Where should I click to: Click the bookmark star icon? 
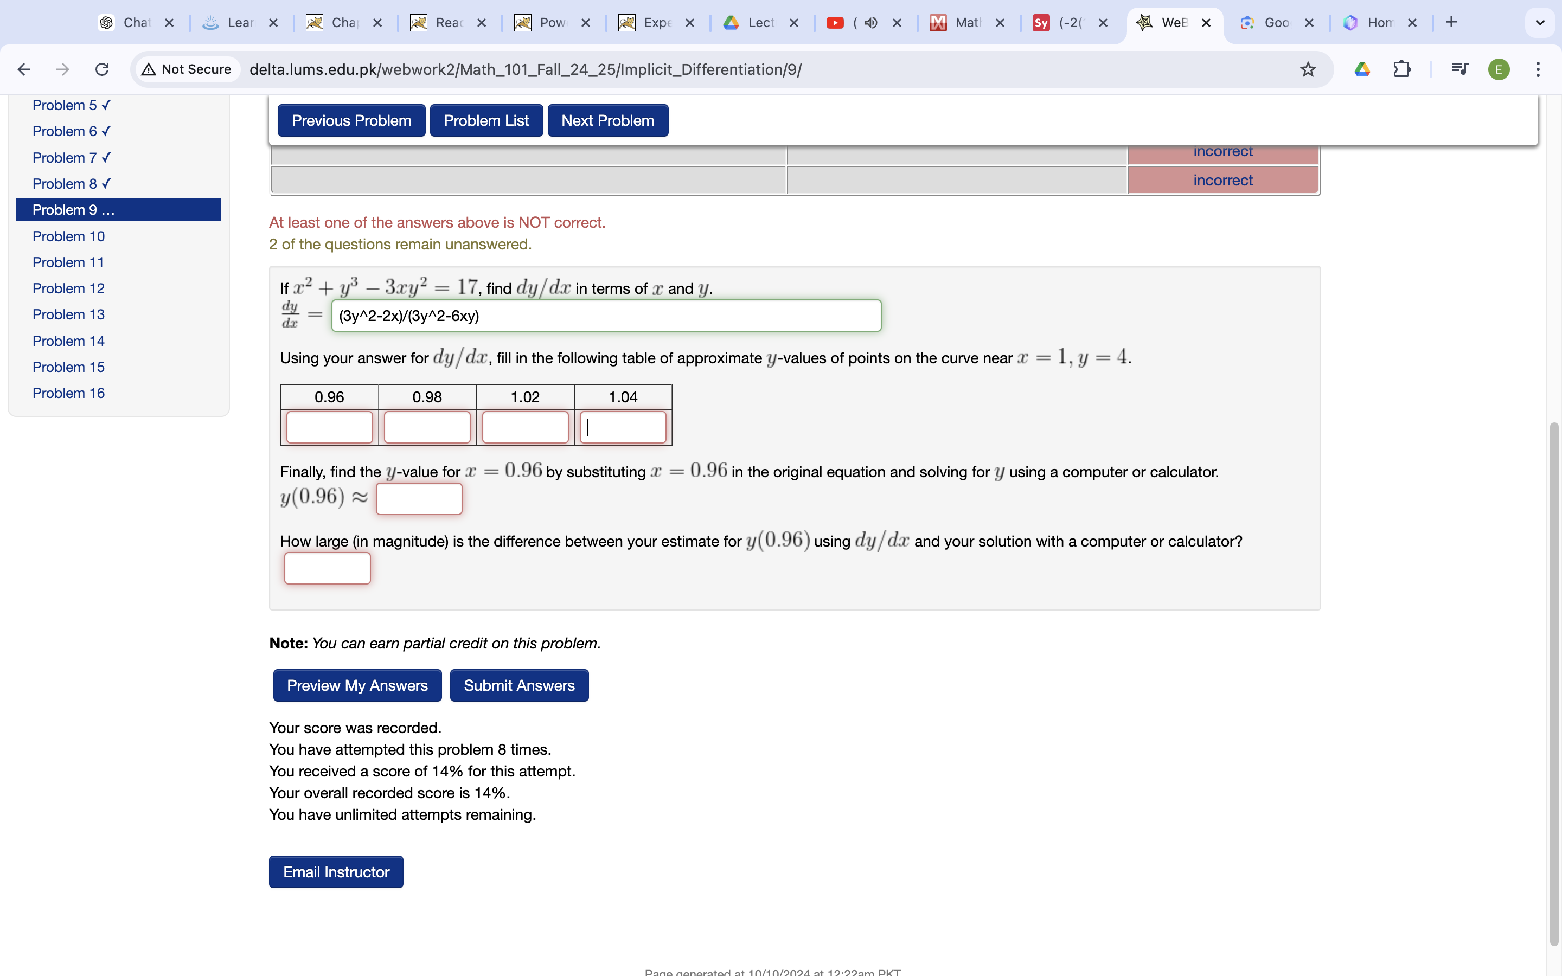coord(1308,70)
